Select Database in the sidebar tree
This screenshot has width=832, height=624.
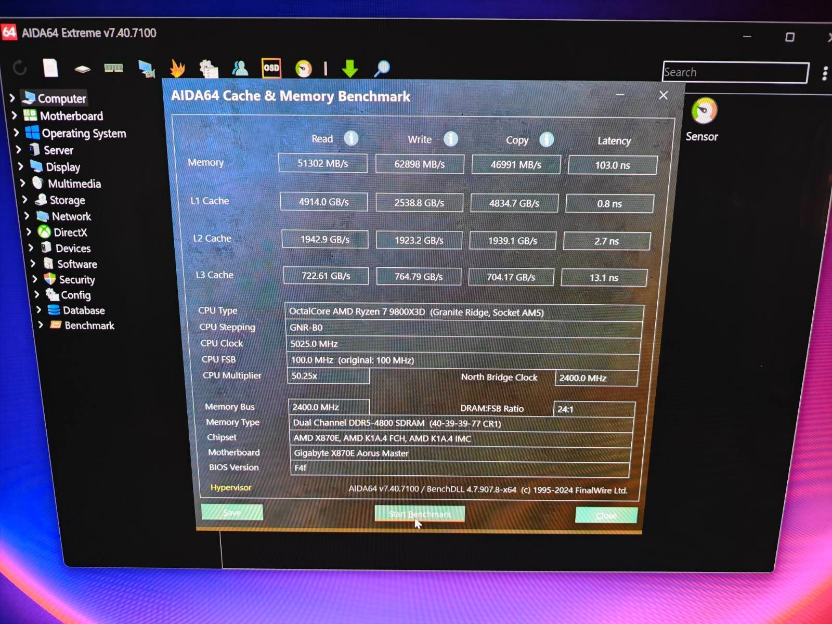[x=84, y=310]
